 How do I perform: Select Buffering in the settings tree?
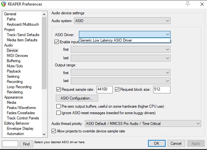pyautogui.click(x=13, y=61)
